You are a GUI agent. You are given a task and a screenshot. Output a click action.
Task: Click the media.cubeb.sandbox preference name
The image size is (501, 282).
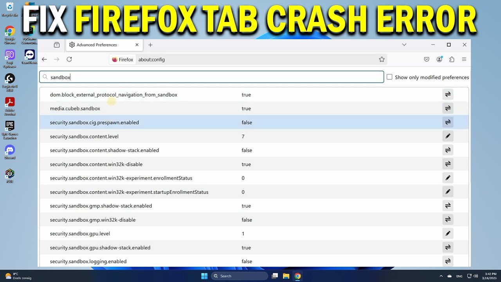click(75, 108)
